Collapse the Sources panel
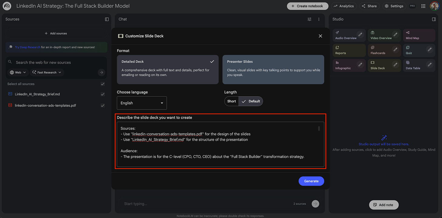Image resolution: width=442 pixels, height=218 pixels. (x=107, y=19)
